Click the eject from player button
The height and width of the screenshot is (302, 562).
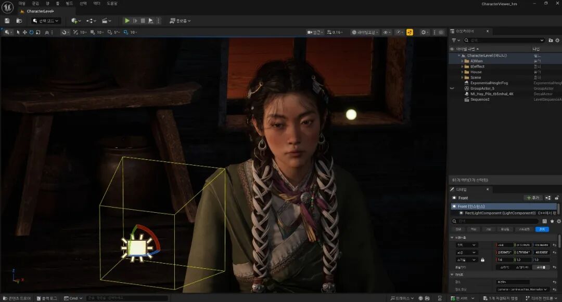click(150, 21)
